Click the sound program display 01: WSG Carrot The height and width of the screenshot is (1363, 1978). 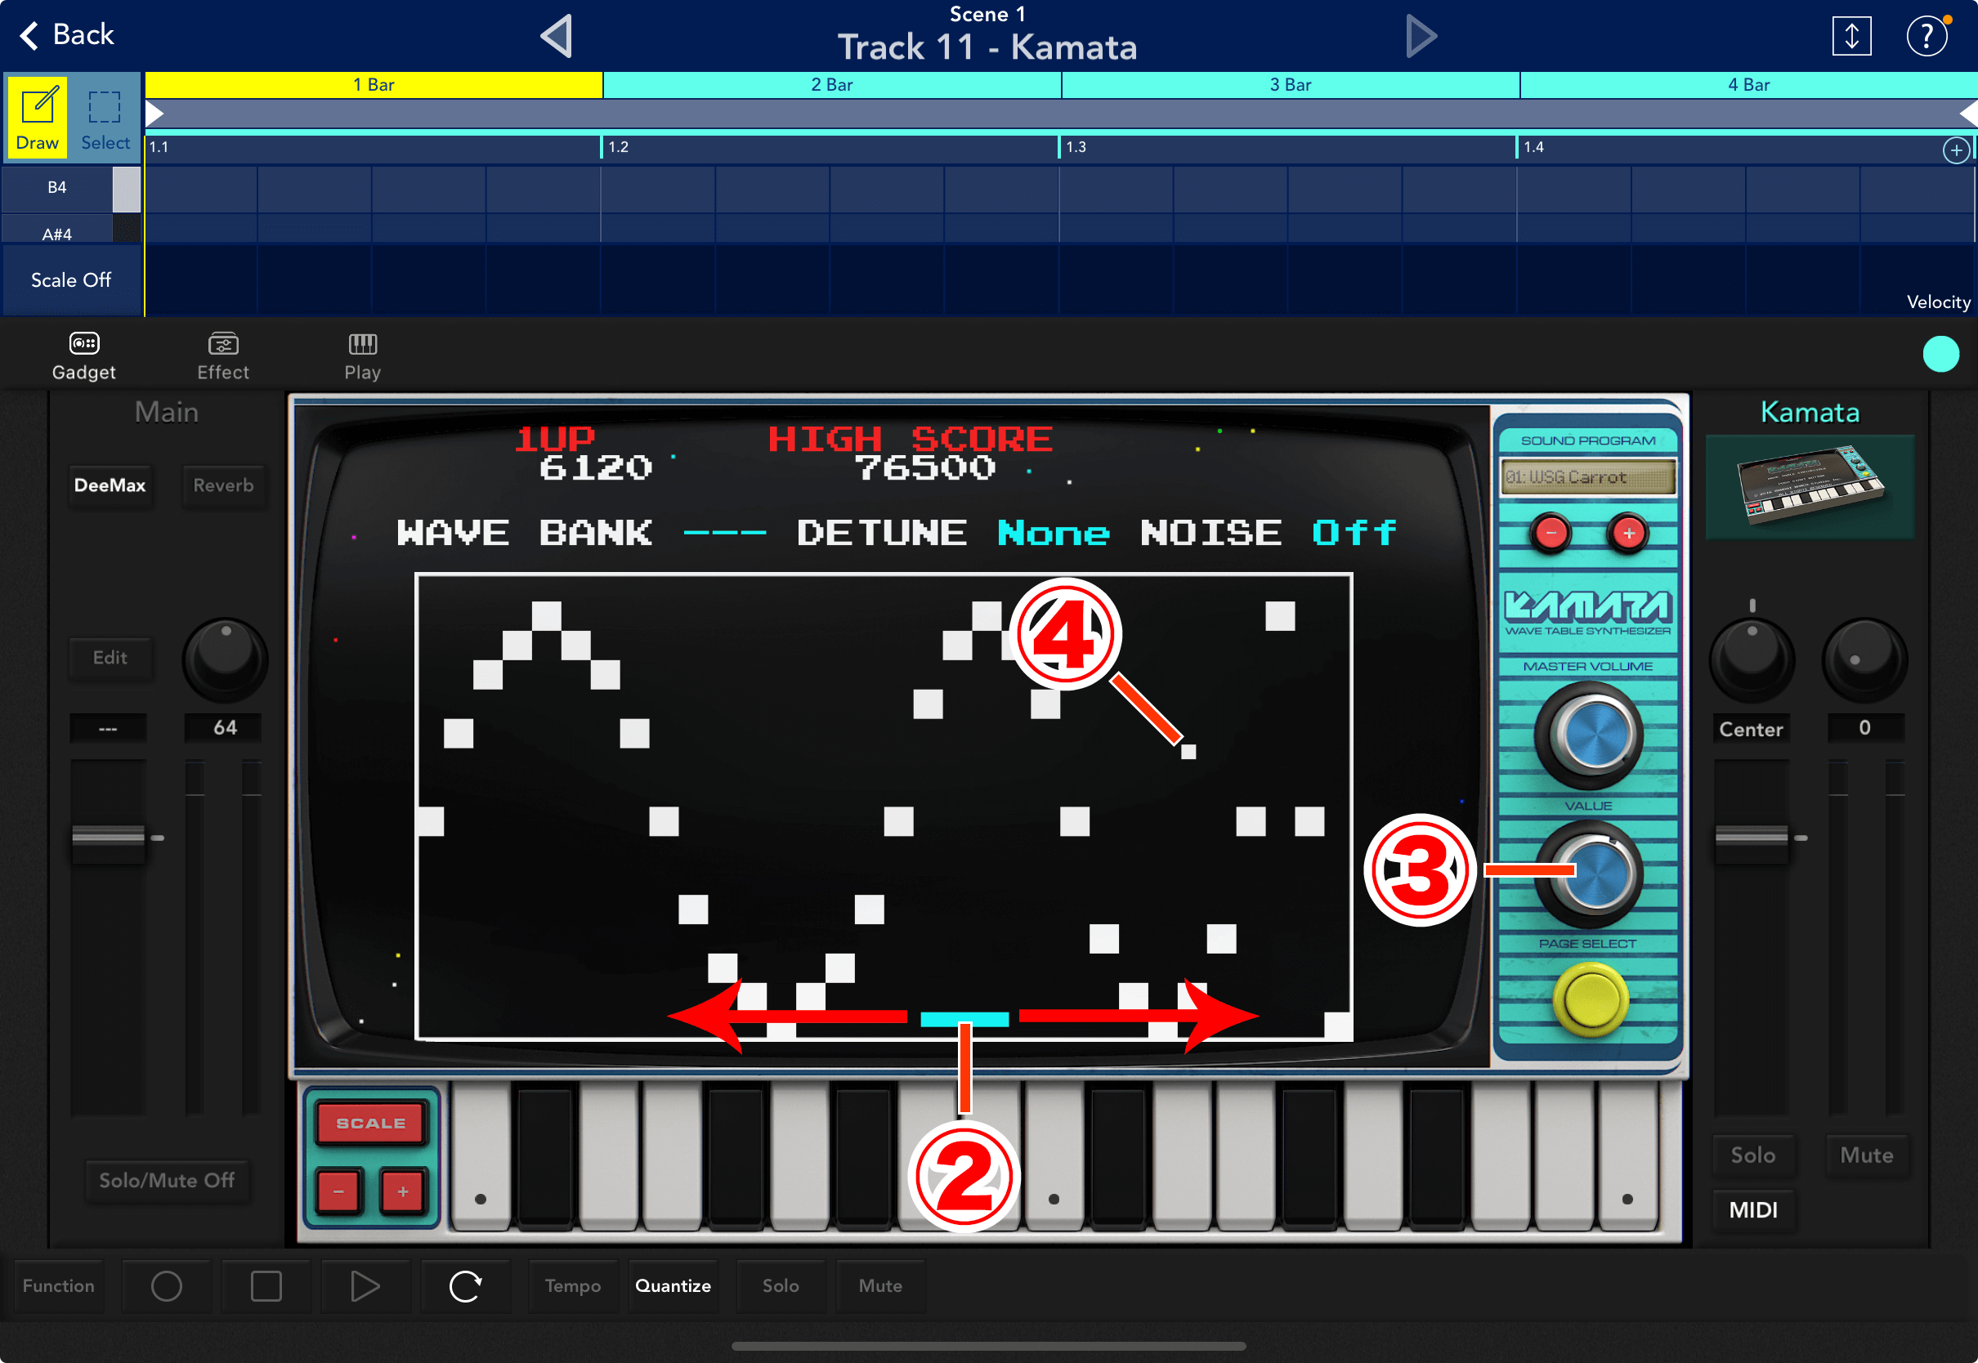tap(1587, 477)
